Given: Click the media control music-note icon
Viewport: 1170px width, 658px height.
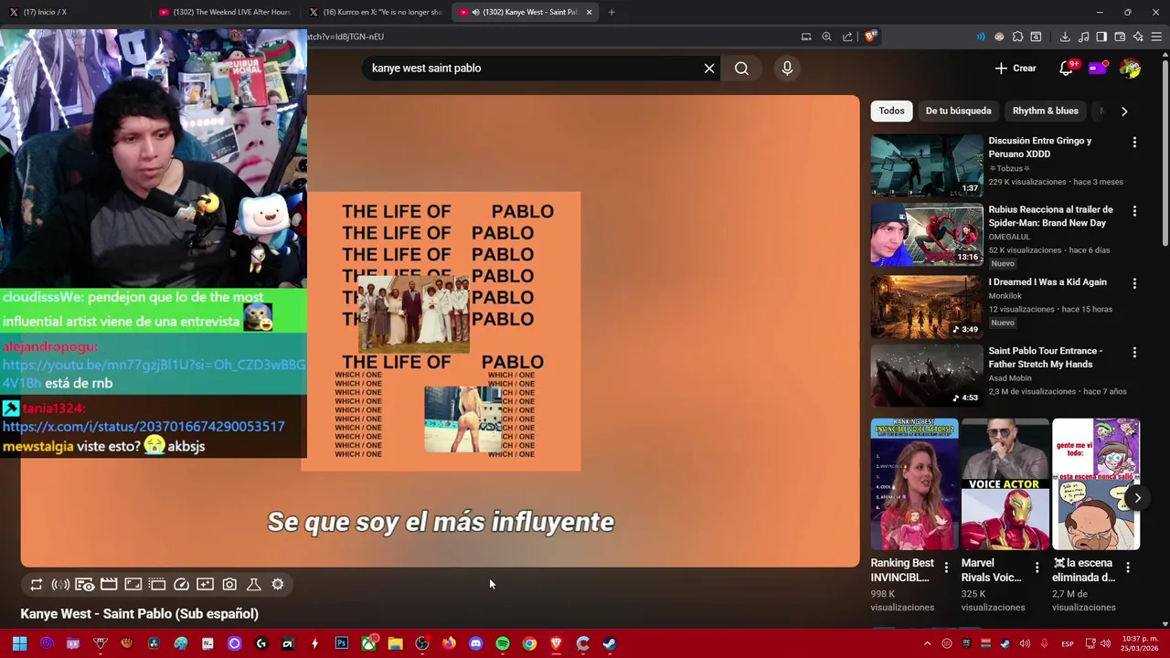Looking at the screenshot, I should click(1083, 37).
